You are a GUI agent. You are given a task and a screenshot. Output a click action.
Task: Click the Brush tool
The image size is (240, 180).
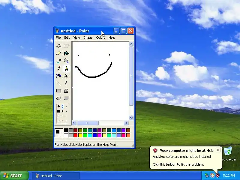[x=66, y=69]
